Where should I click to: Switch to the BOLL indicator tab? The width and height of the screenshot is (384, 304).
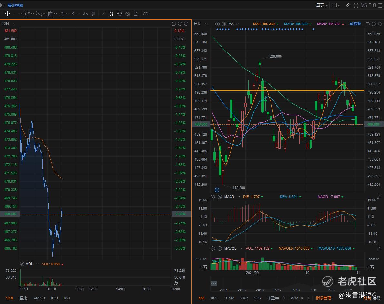[x=215, y=298]
